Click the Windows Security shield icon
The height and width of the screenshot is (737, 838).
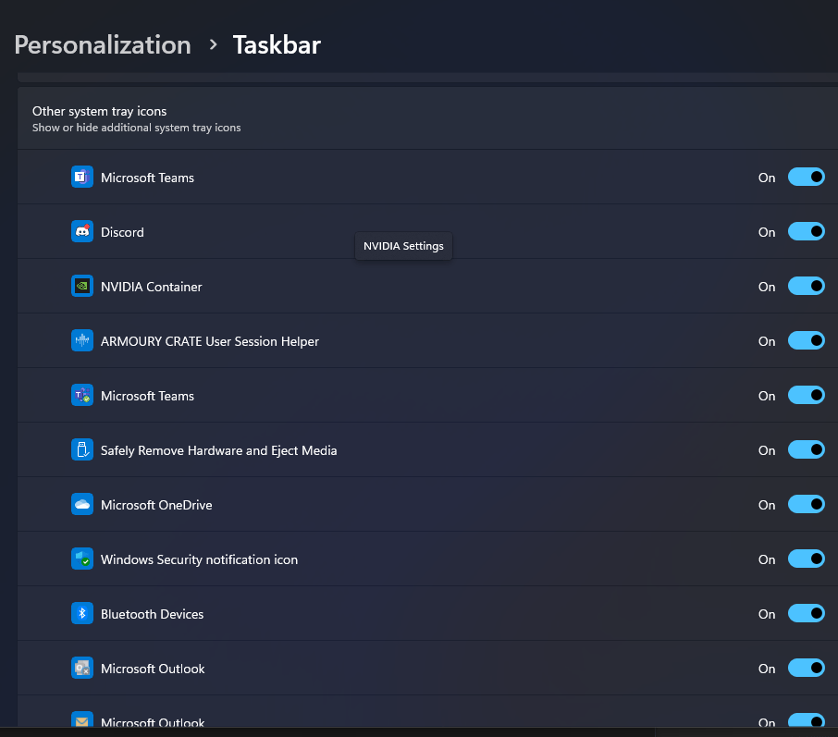click(81, 559)
